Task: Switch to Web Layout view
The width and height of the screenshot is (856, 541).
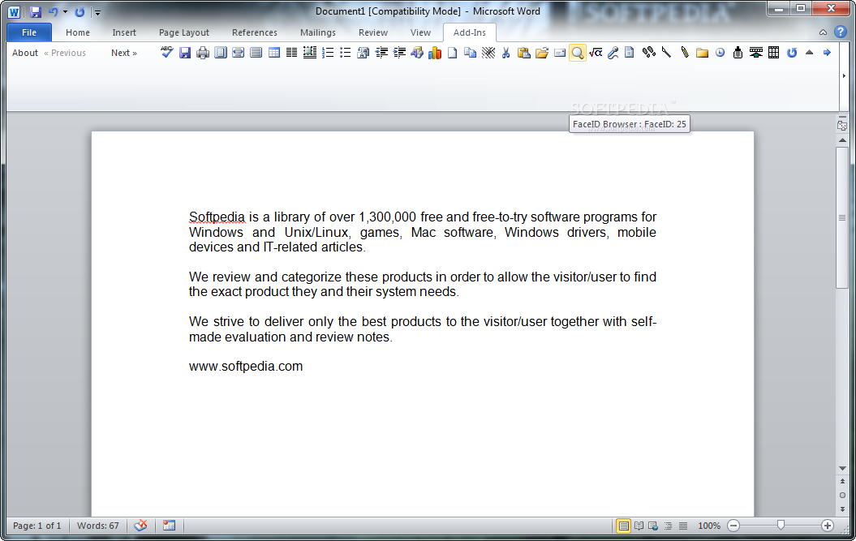Action: (653, 526)
